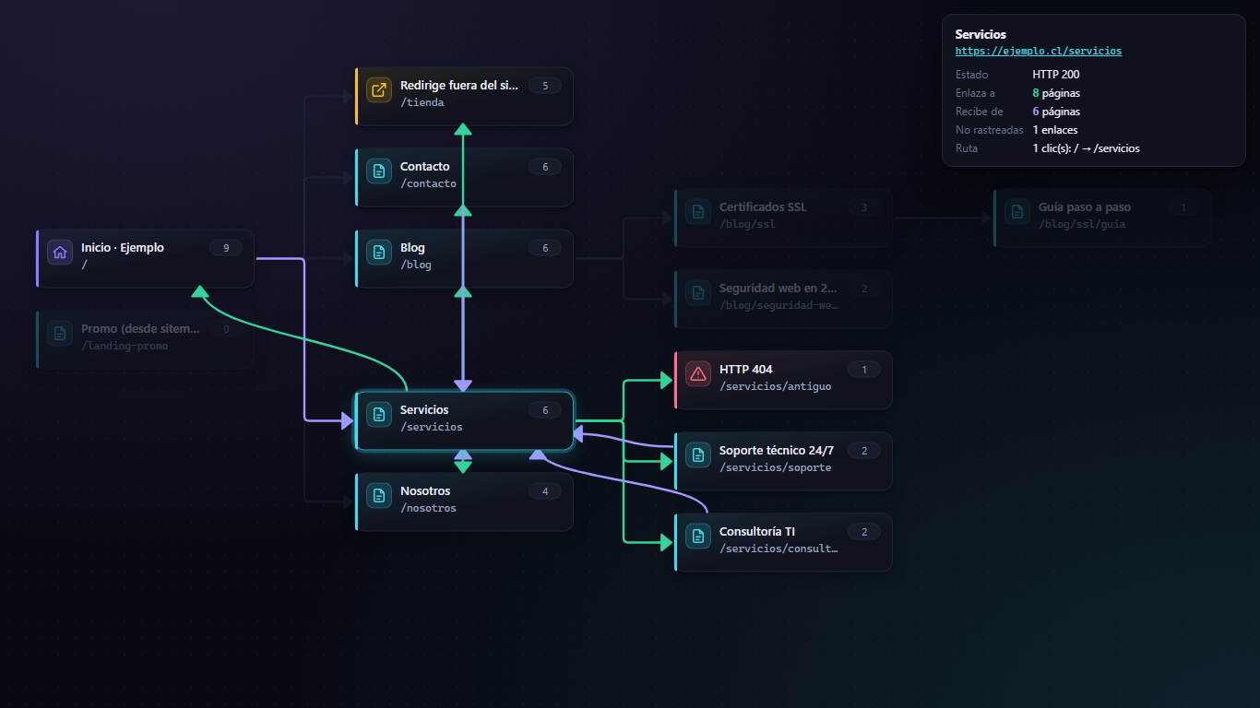Click the page icon on Seguridad web node
Image resolution: width=1260 pixels, height=708 pixels.
pyautogui.click(x=698, y=293)
